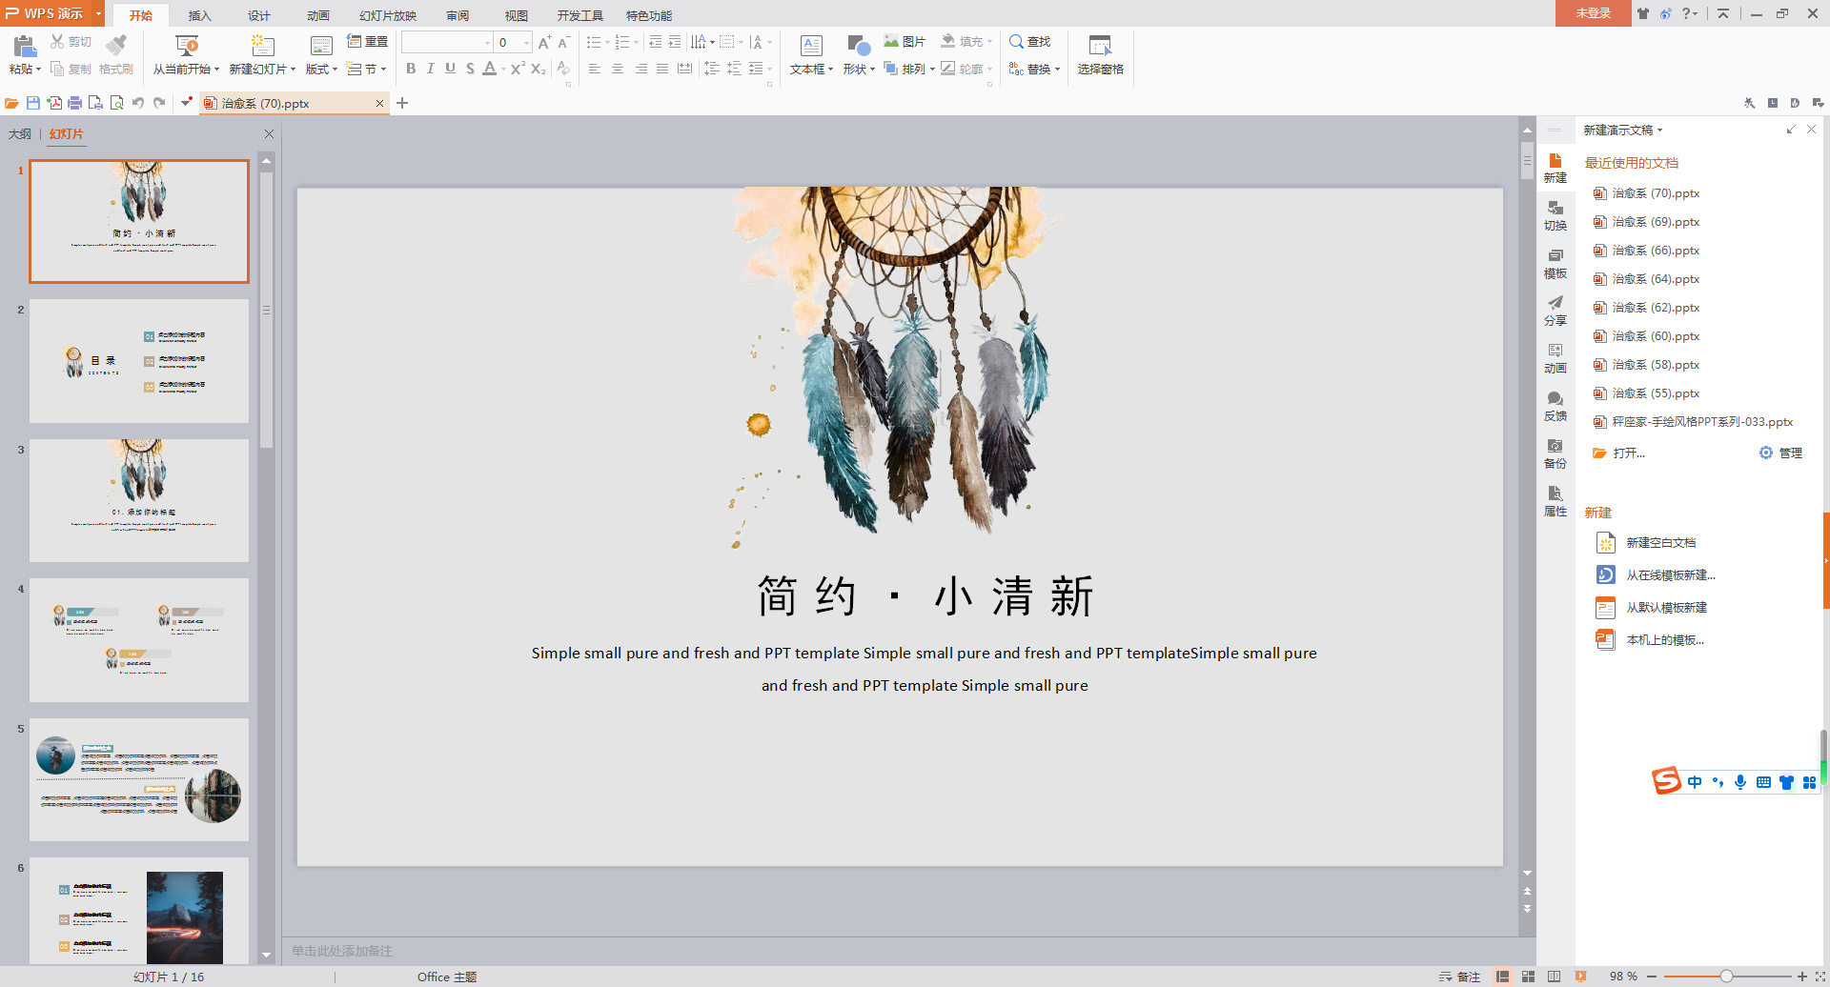Toggle text Shadow (S) formatting

(470, 69)
